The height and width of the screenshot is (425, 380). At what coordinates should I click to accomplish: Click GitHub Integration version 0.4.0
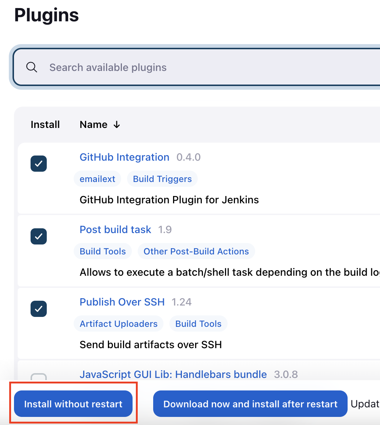[189, 157]
